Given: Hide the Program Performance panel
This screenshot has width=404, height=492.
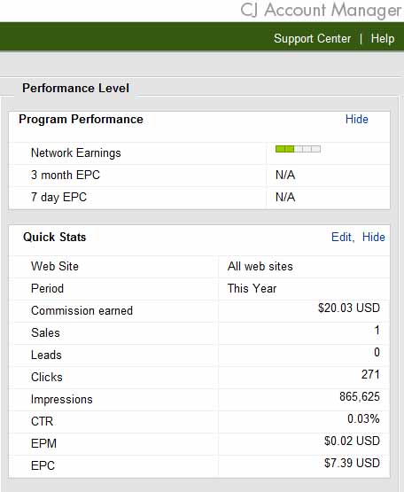Looking at the screenshot, I should 357,120.
